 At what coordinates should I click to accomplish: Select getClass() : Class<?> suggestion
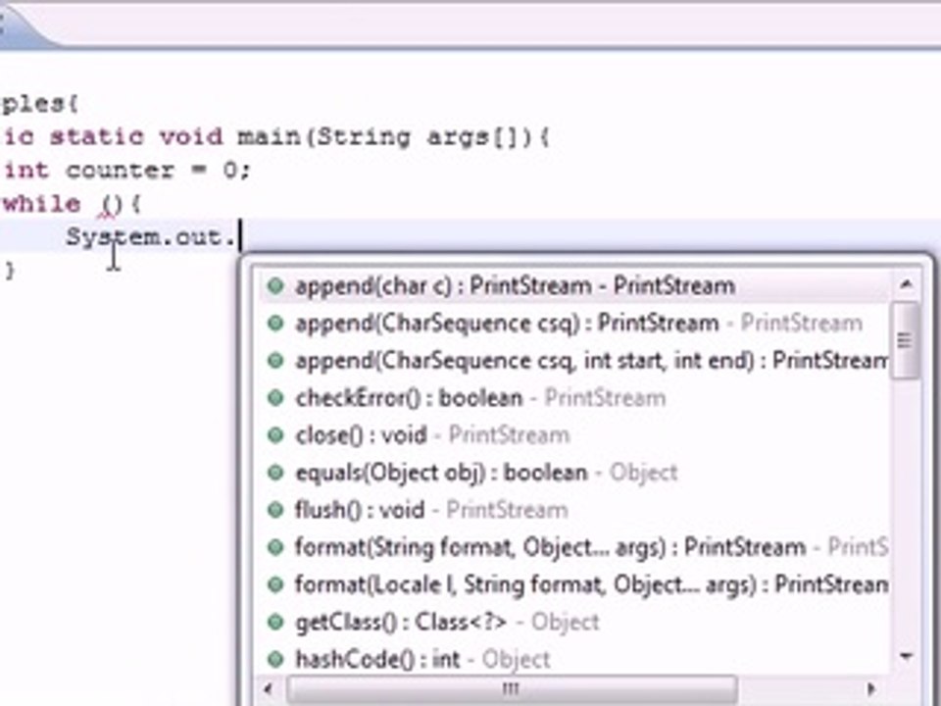[575, 622]
